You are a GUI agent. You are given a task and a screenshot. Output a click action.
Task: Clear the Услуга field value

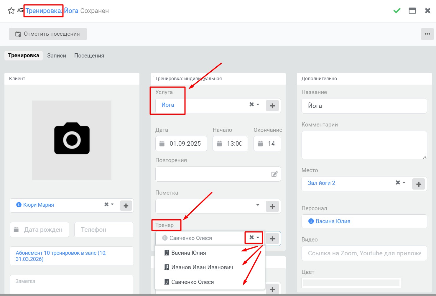(x=251, y=104)
